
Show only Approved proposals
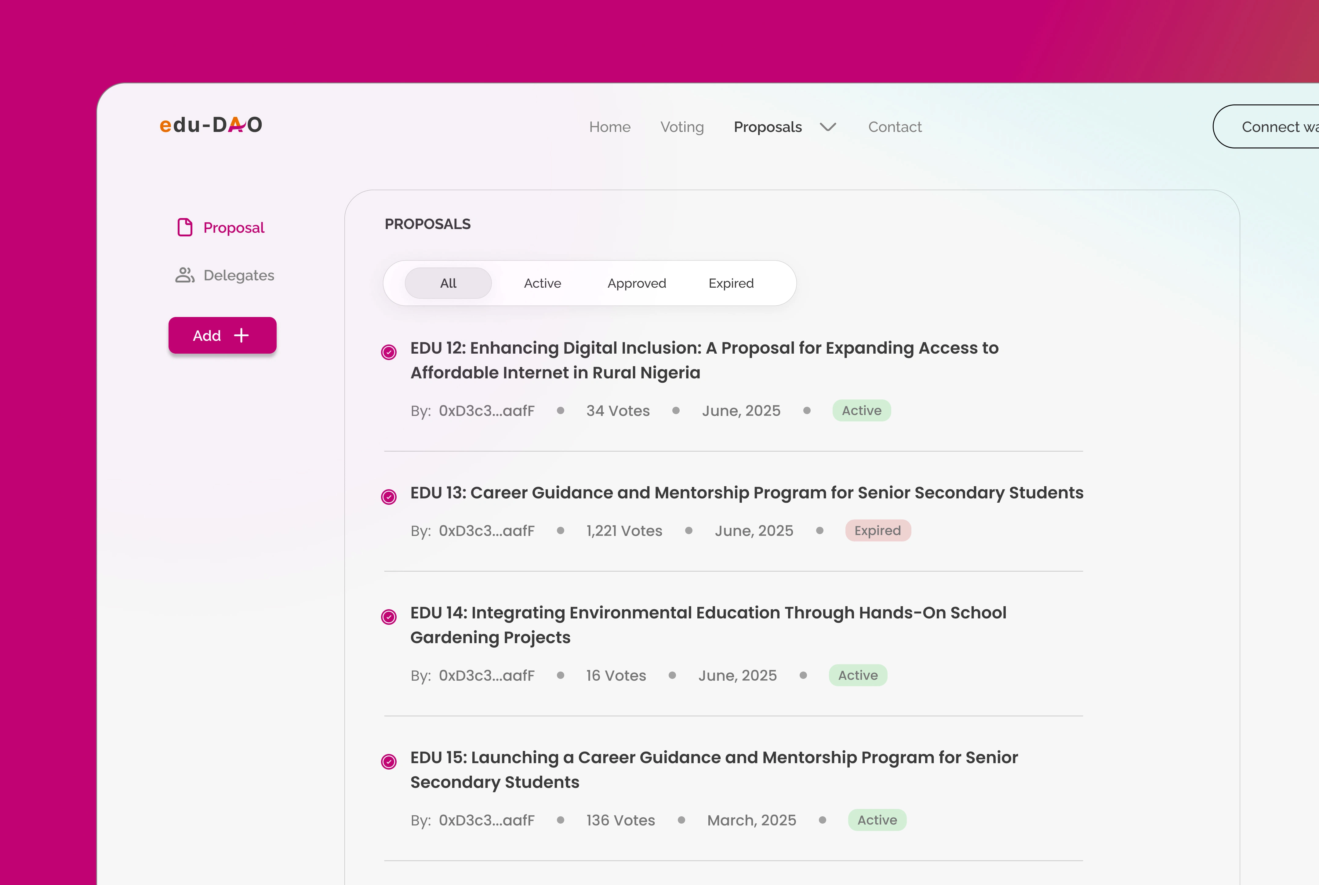point(636,283)
